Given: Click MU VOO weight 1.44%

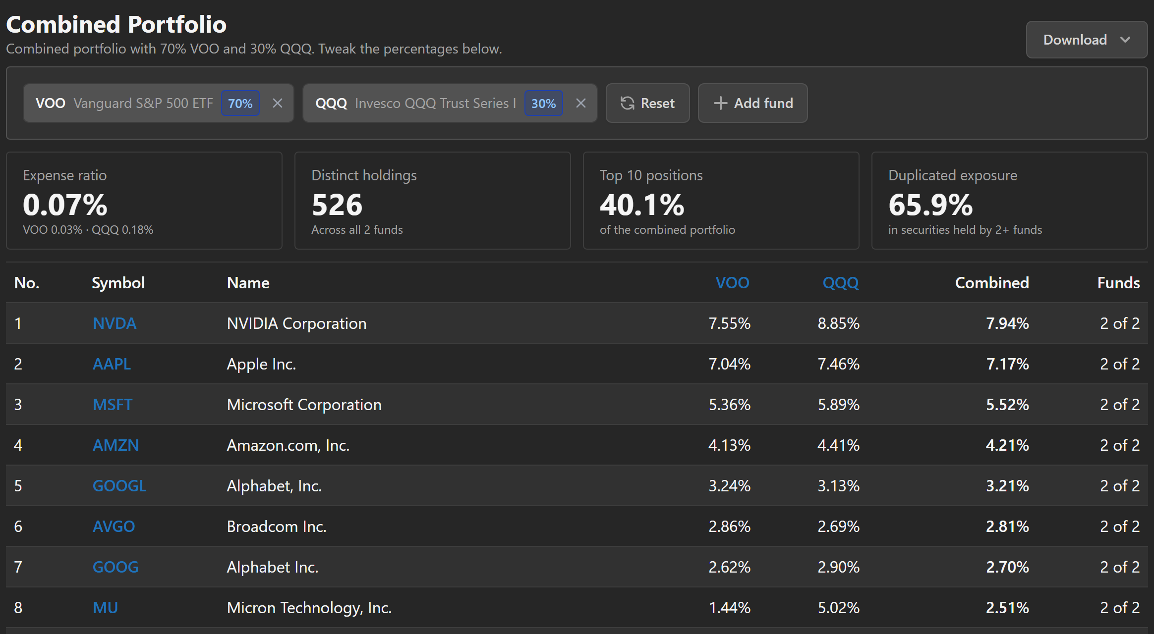Looking at the screenshot, I should pos(729,608).
